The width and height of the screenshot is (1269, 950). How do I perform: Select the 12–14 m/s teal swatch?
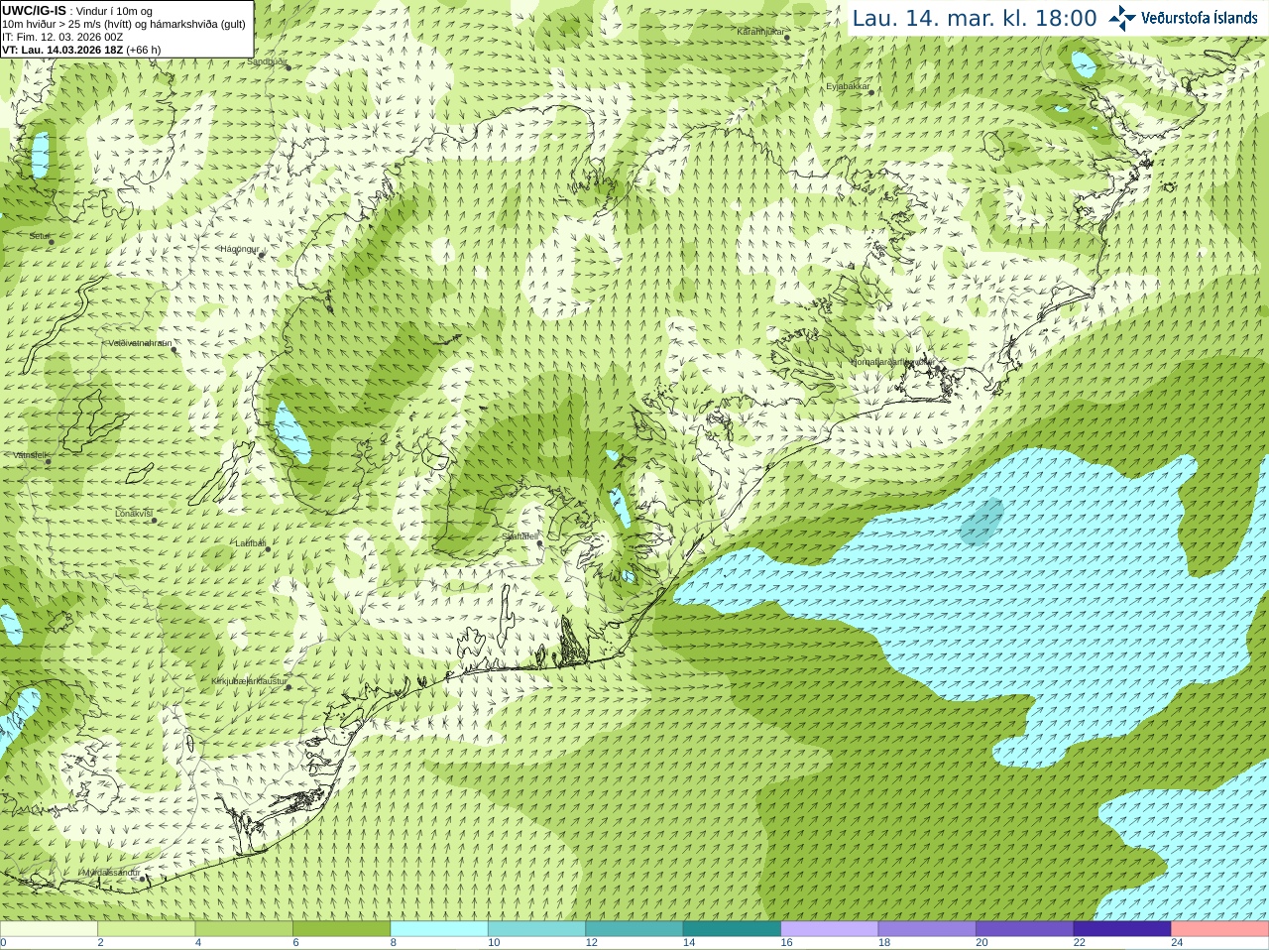click(x=634, y=929)
